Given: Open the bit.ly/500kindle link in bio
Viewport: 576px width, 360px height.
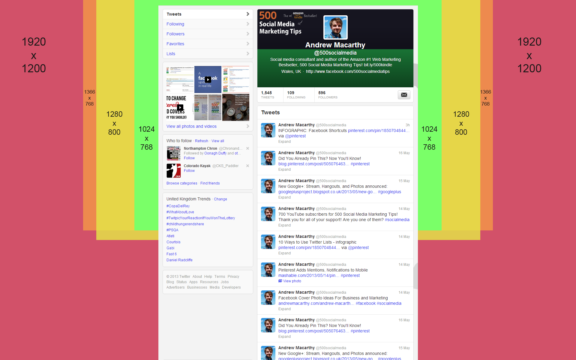Looking at the screenshot, I should 378,65.
